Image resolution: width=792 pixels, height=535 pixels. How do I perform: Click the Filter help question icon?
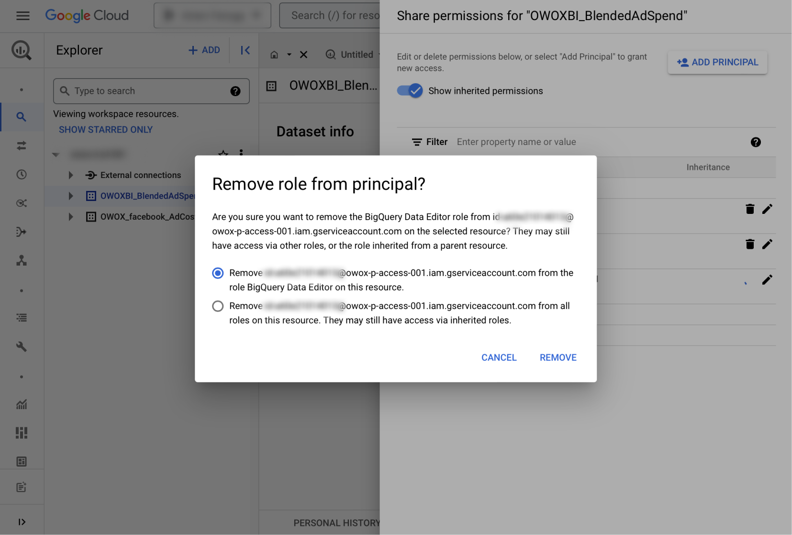pos(756,142)
